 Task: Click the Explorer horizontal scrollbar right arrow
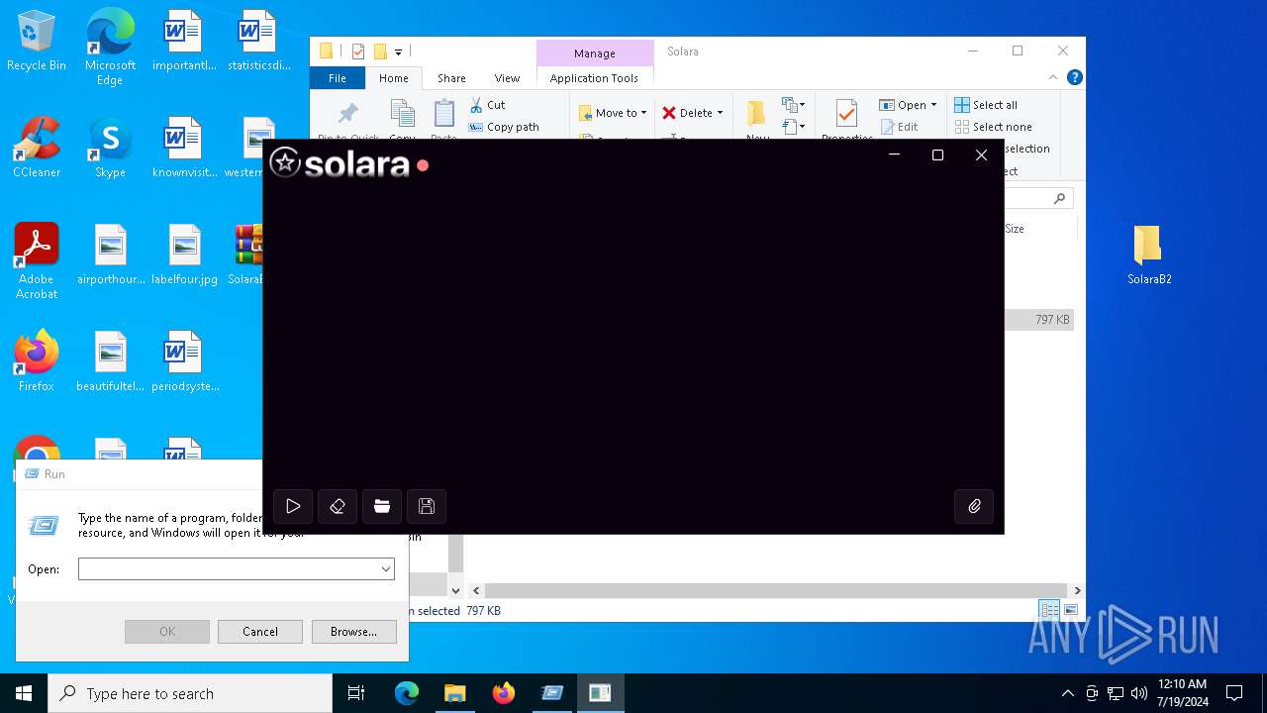click(1077, 590)
